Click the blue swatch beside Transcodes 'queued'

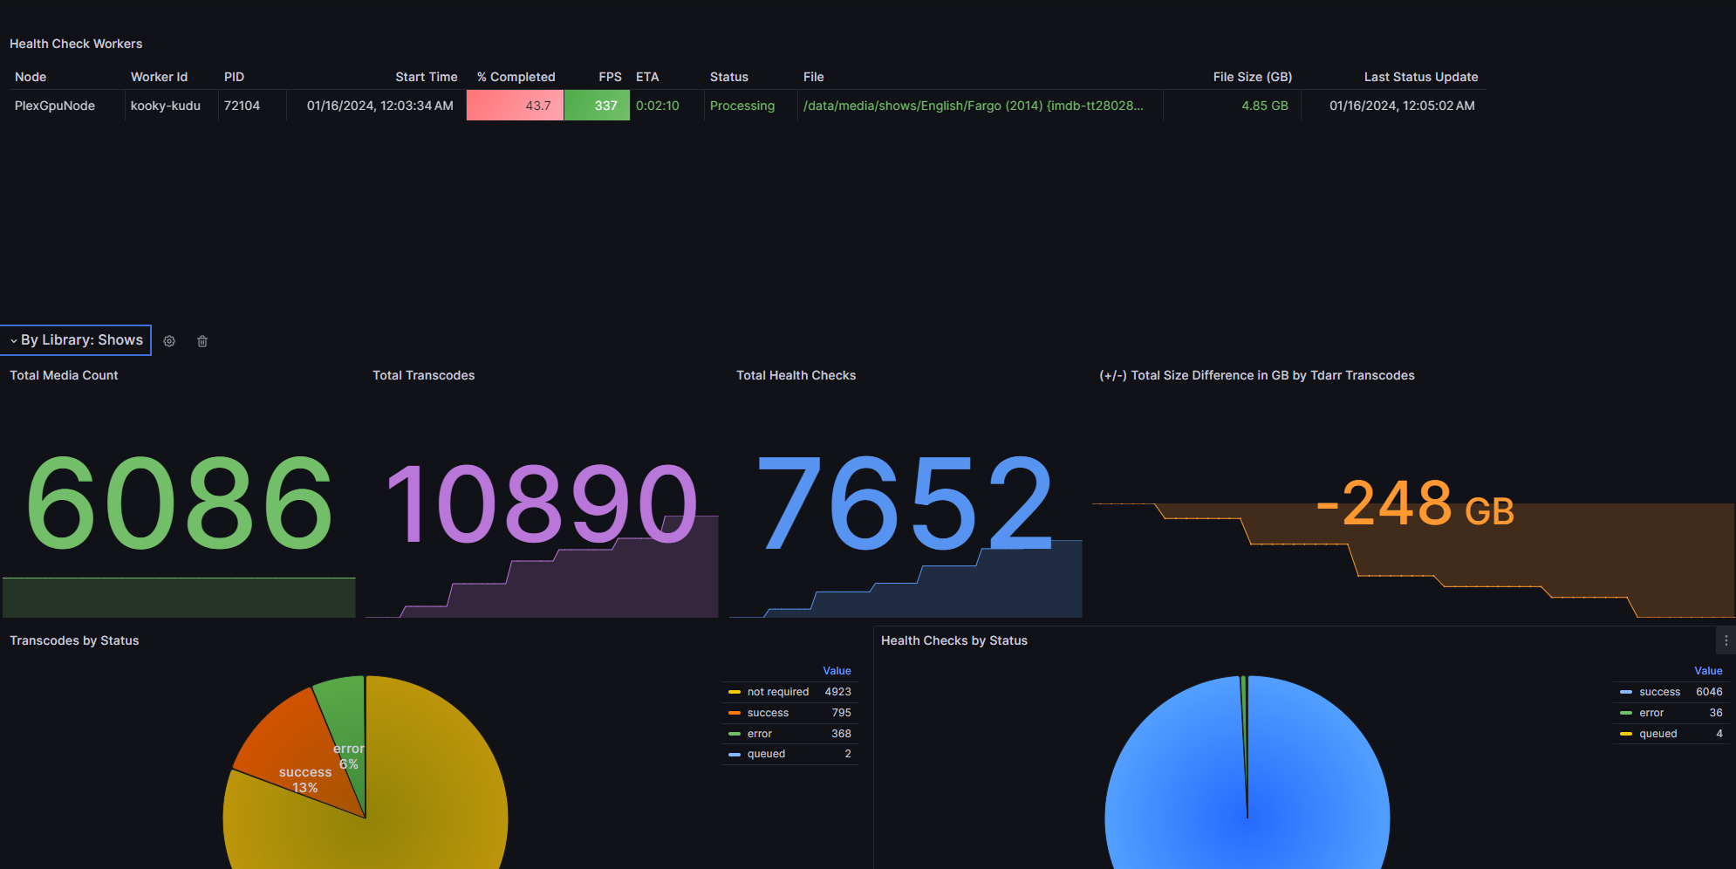(735, 754)
